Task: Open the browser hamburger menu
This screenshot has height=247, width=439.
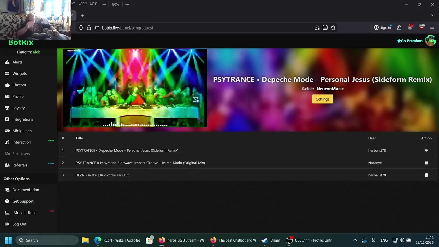Action: click(432, 27)
